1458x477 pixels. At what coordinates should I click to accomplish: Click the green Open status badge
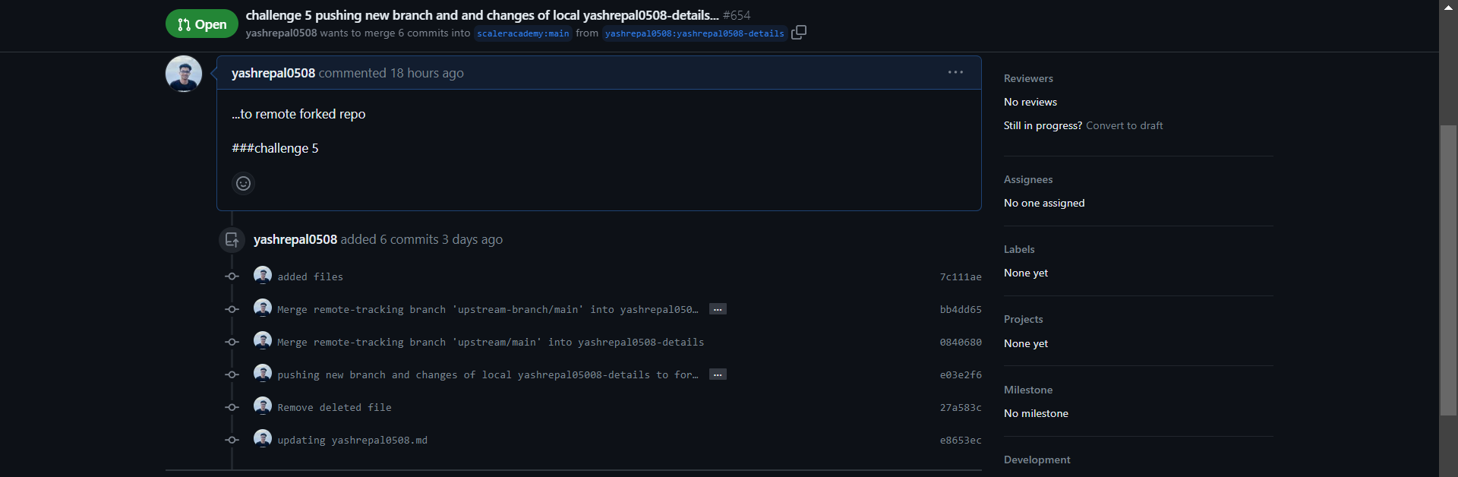[201, 24]
